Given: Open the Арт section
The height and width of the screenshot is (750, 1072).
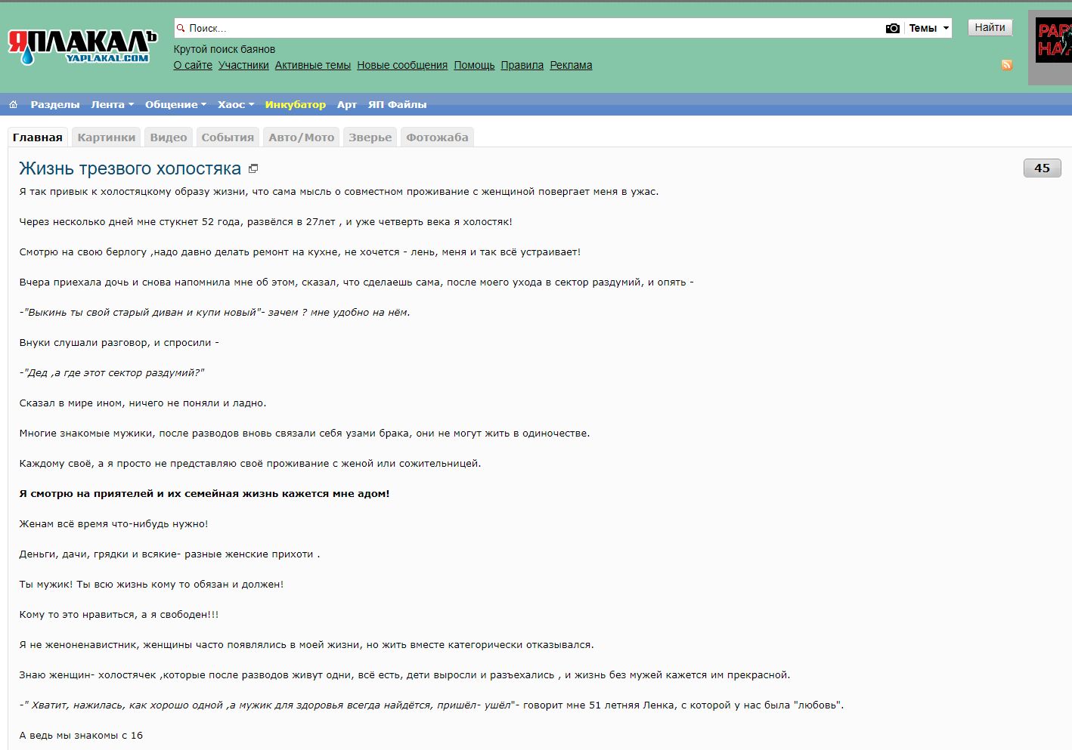Looking at the screenshot, I should pyautogui.click(x=347, y=104).
